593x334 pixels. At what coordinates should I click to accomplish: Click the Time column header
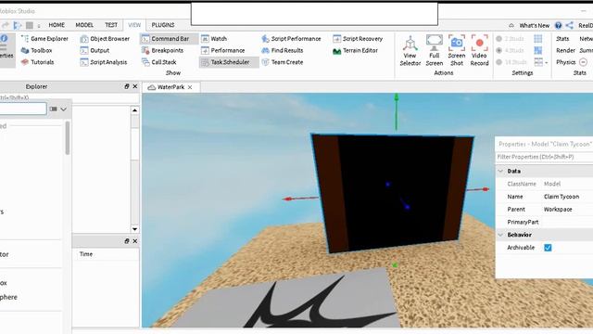pyautogui.click(x=86, y=254)
